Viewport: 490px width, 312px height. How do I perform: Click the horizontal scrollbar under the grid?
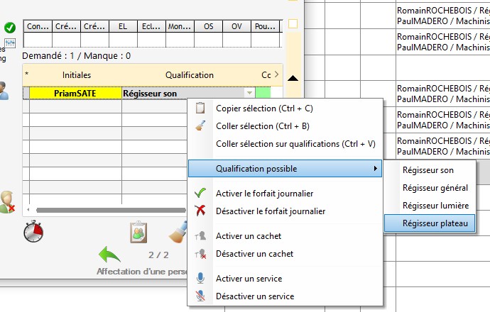point(107,210)
